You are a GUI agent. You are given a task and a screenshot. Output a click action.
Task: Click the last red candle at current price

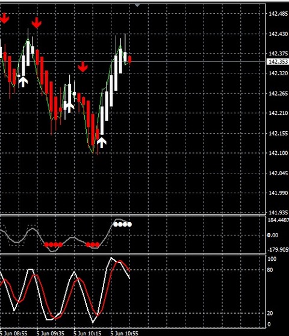(x=130, y=60)
